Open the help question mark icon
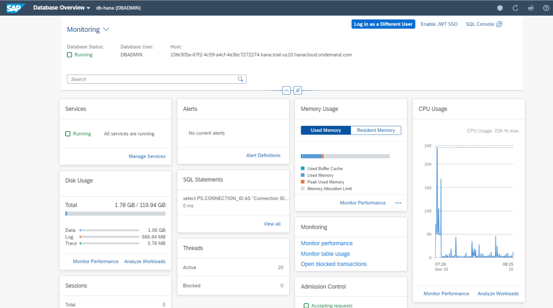 pyautogui.click(x=545, y=8)
